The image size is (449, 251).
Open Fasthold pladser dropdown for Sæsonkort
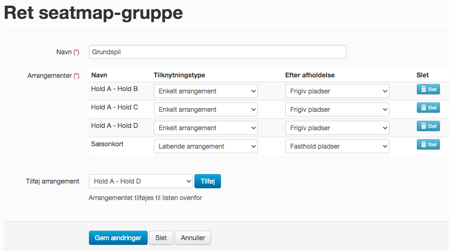tap(337, 146)
